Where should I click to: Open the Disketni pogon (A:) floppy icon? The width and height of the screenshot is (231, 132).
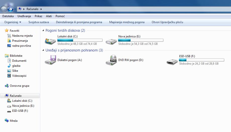click(x=50, y=60)
